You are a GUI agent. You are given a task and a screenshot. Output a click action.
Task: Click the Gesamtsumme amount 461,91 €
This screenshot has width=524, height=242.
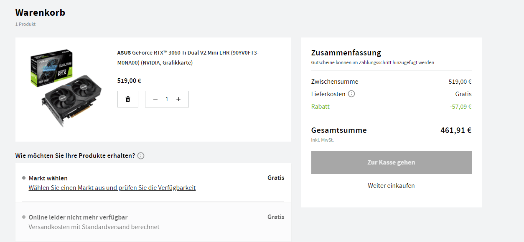tap(456, 130)
